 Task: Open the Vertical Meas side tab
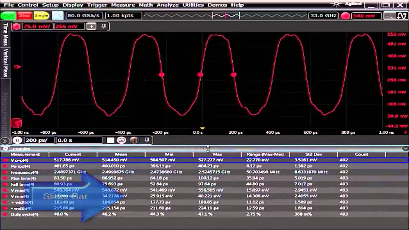(x=5, y=63)
